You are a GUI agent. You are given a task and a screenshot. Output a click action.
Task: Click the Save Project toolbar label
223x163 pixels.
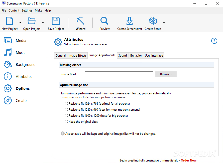pos(56,29)
